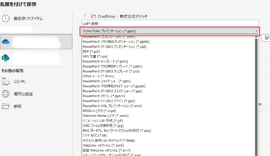Viewport: 270px width, 156px height.
Task: Click the file name field with pdfへ変換
Action: click(x=170, y=24)
